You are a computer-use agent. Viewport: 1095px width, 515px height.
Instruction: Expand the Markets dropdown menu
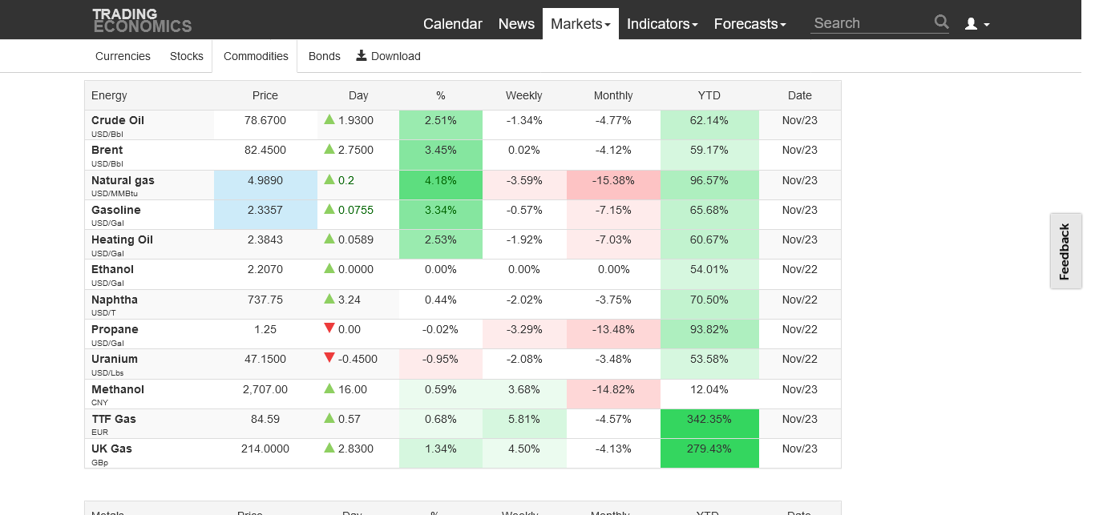click(x=580, y=24)
